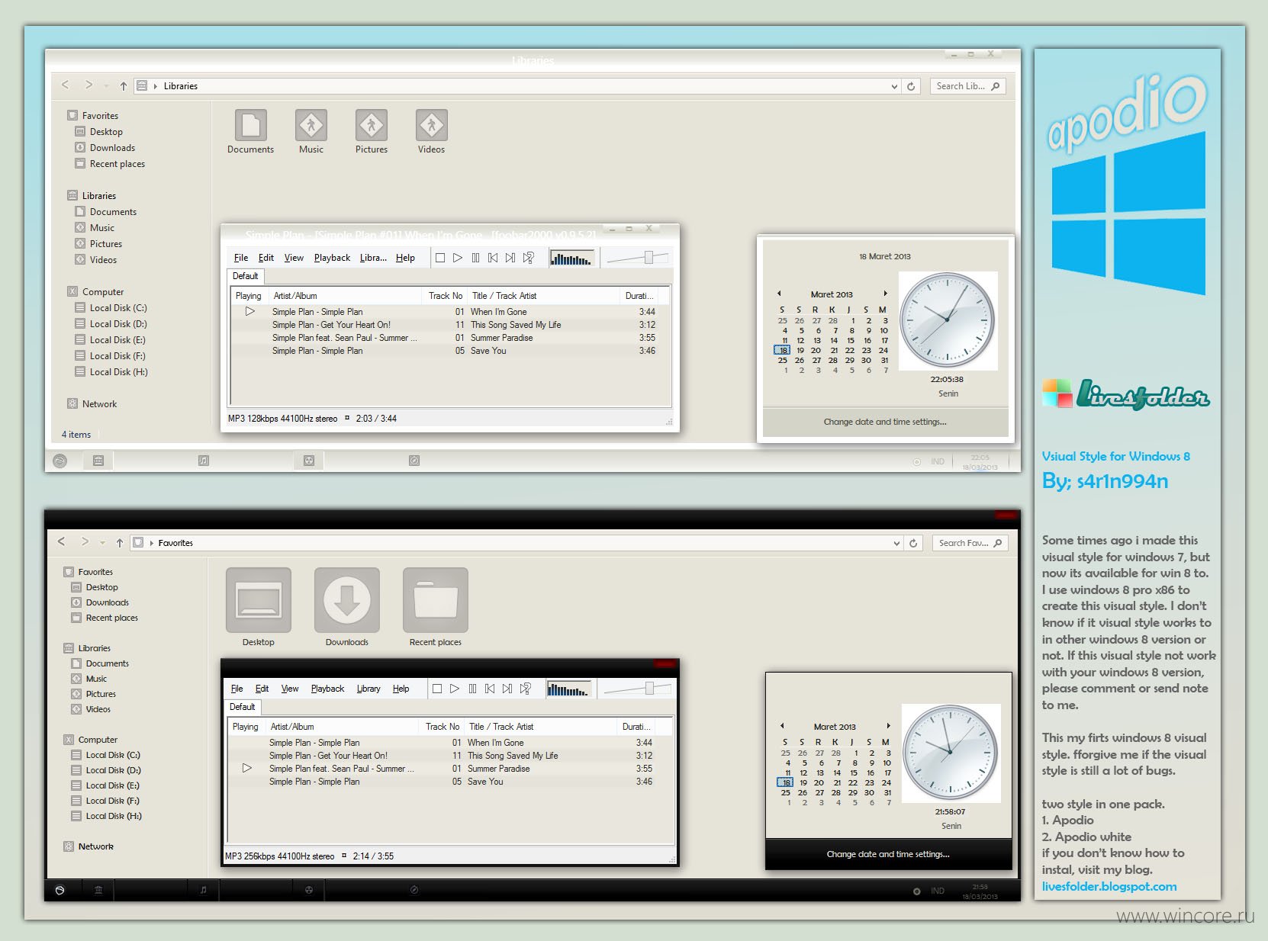This screenshot has width=1268, height=941.
Task: Click Stop button in bottom foobar2000 window
Action: [x=437, y=689]
